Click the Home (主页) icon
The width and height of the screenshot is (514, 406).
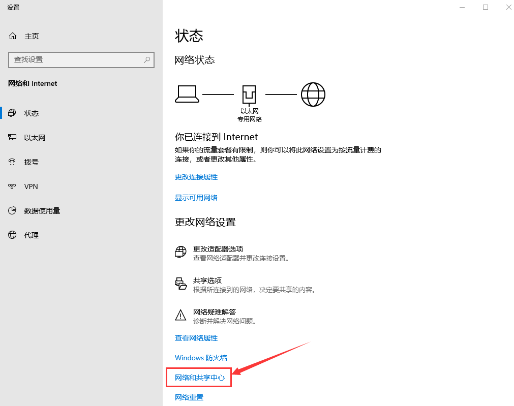coord(13,36)
